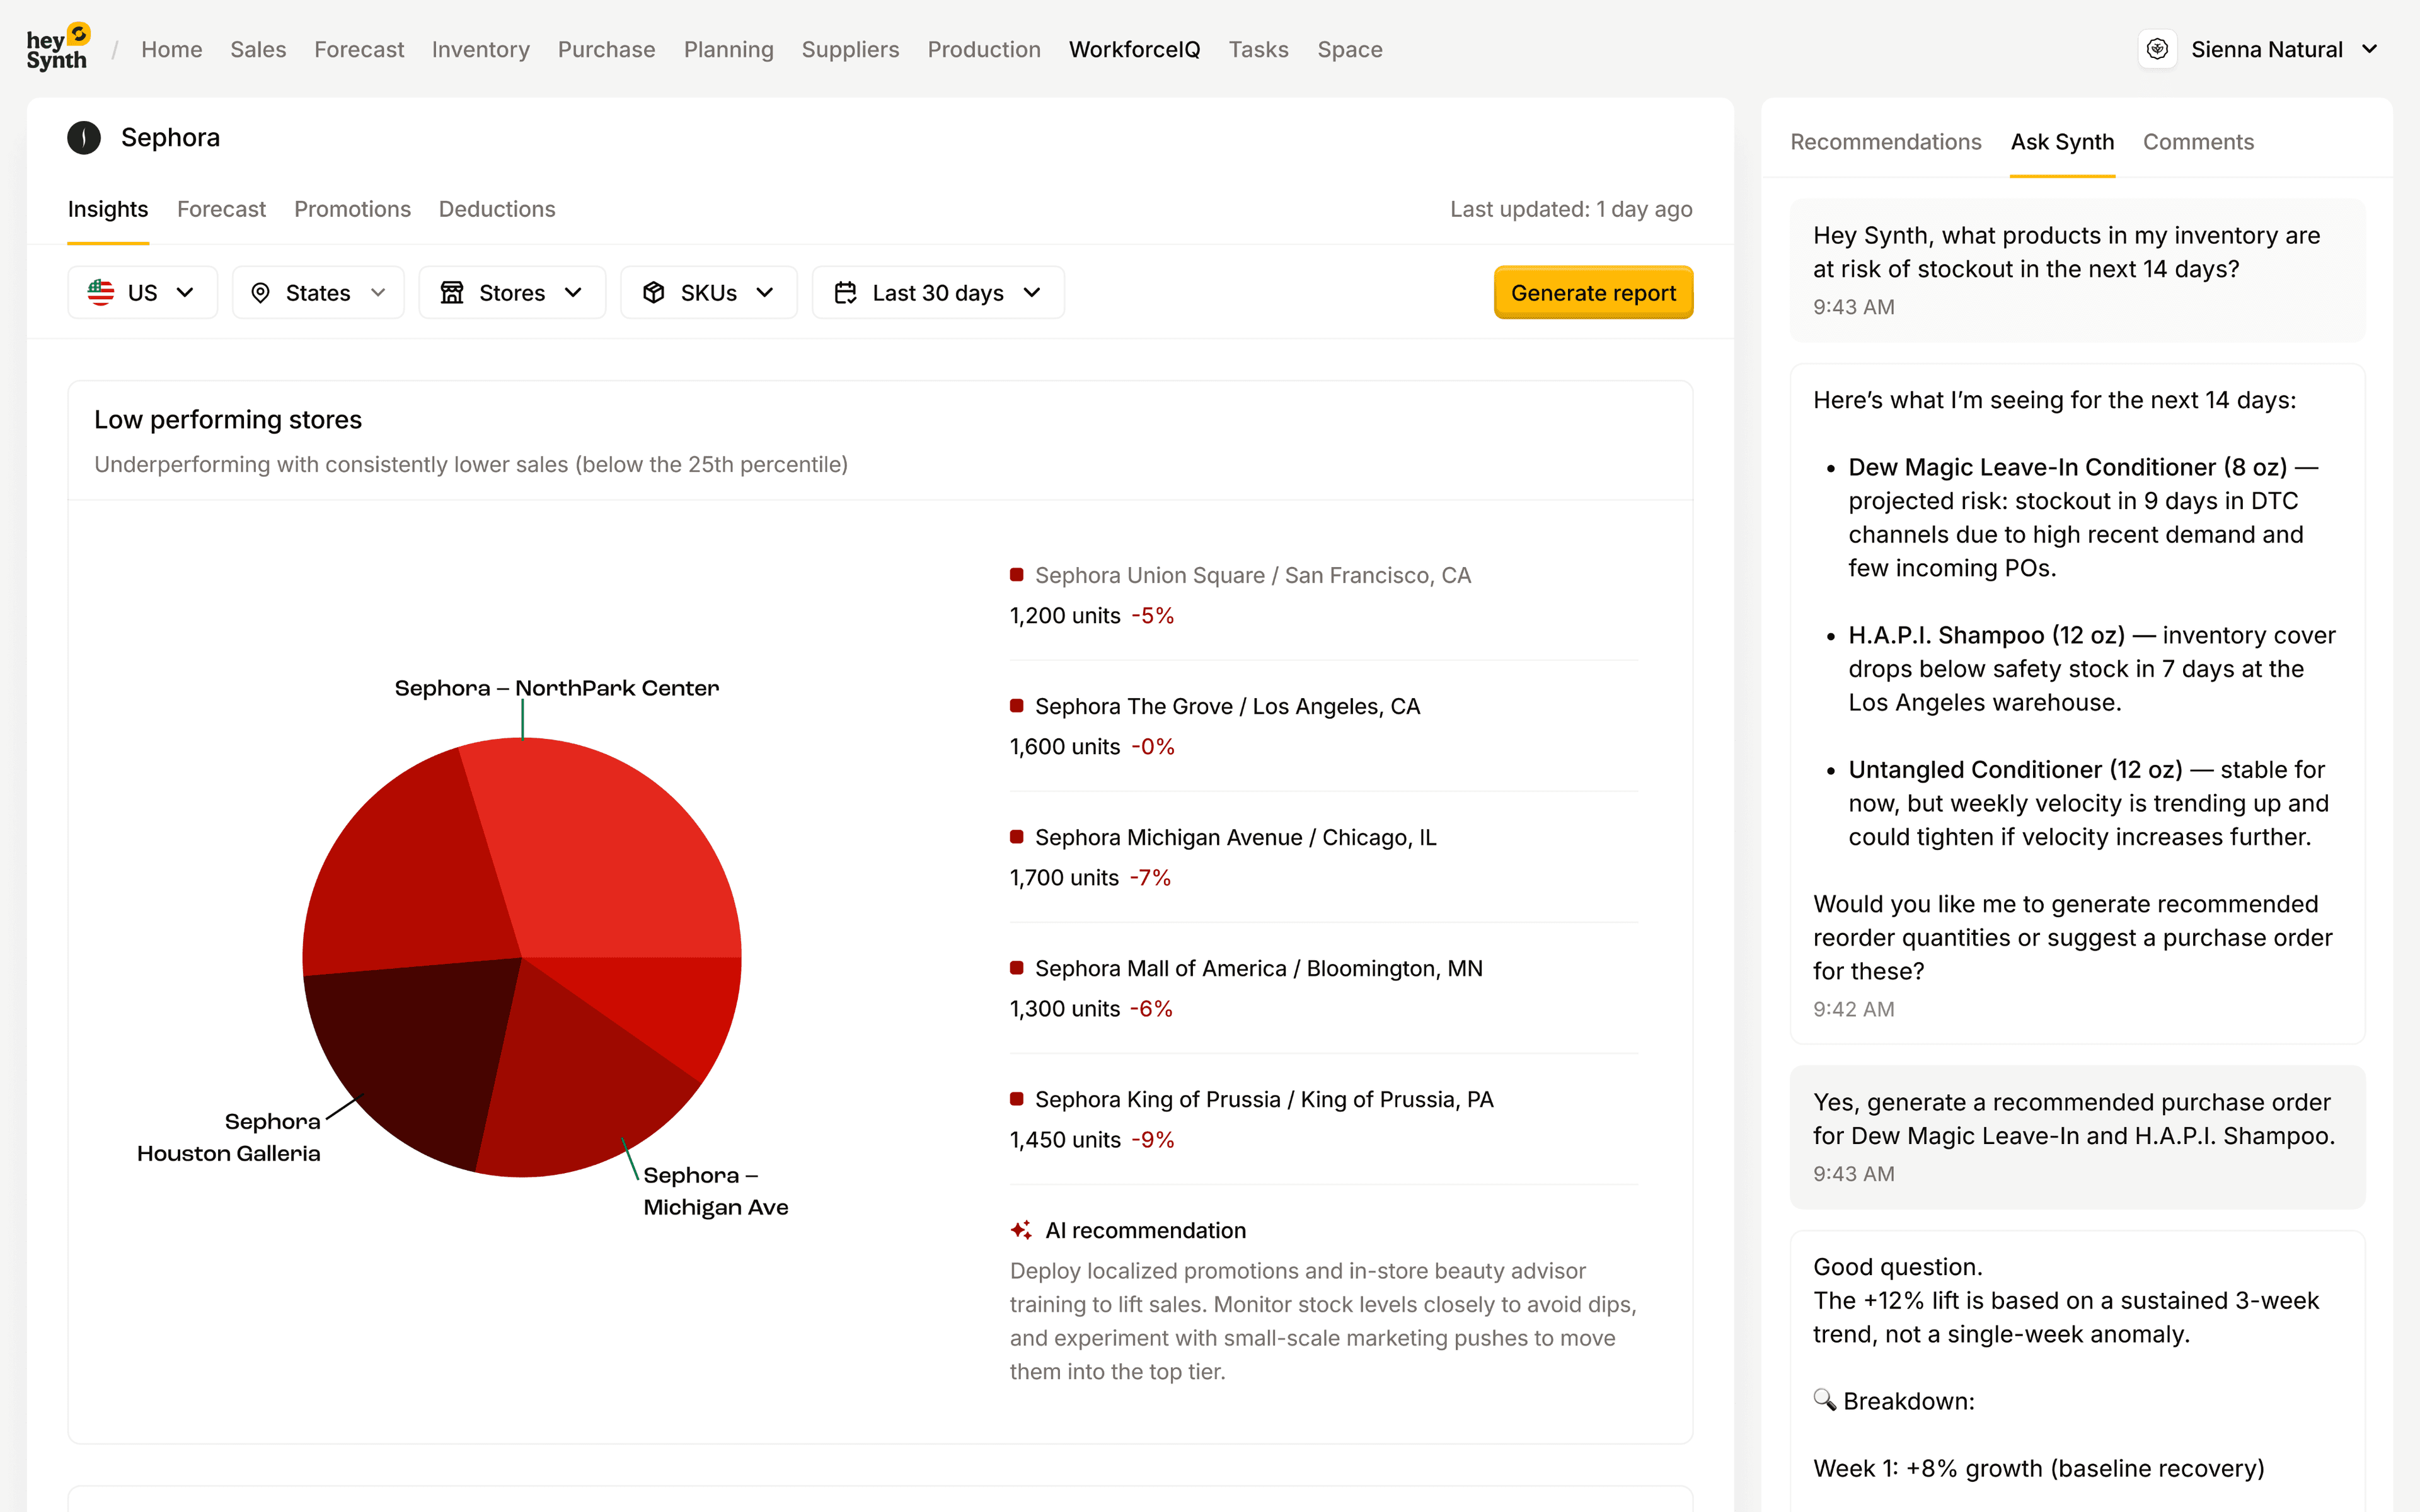This screenshot has height=1512, width=2420.
Task: Open the Comments tab in side panel
Action: point(2198,142)
